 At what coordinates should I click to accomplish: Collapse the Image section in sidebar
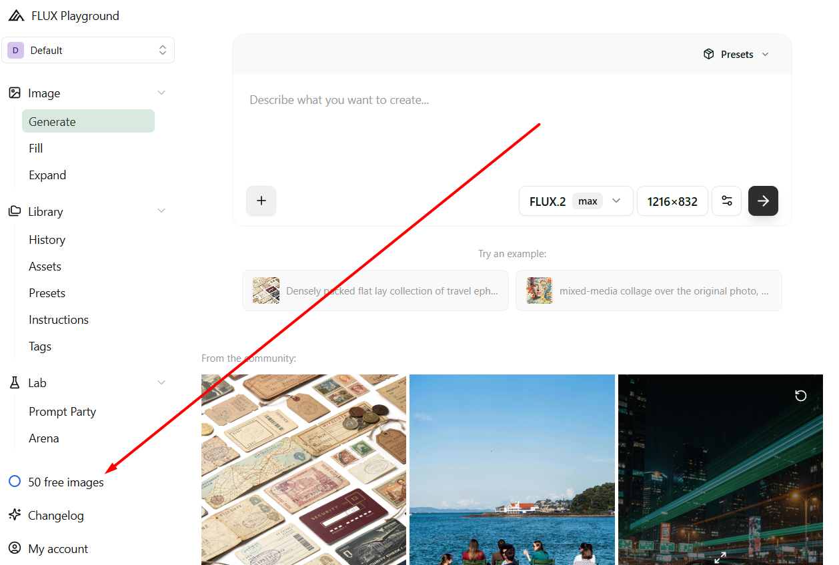coord(161,93)
